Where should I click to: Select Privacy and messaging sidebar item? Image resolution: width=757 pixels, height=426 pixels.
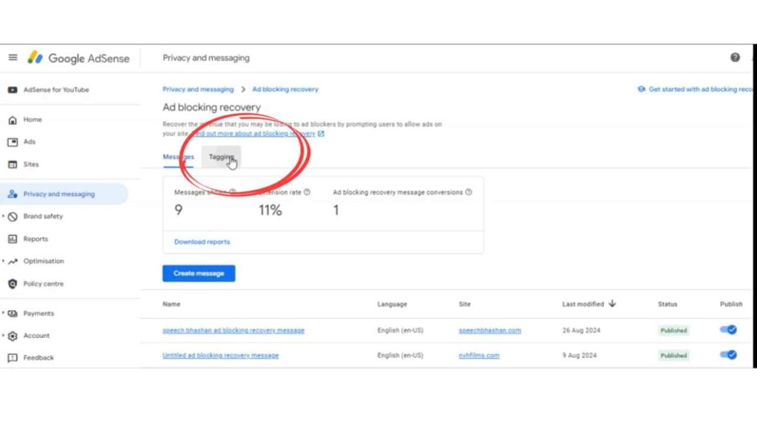tap(64, 195)
